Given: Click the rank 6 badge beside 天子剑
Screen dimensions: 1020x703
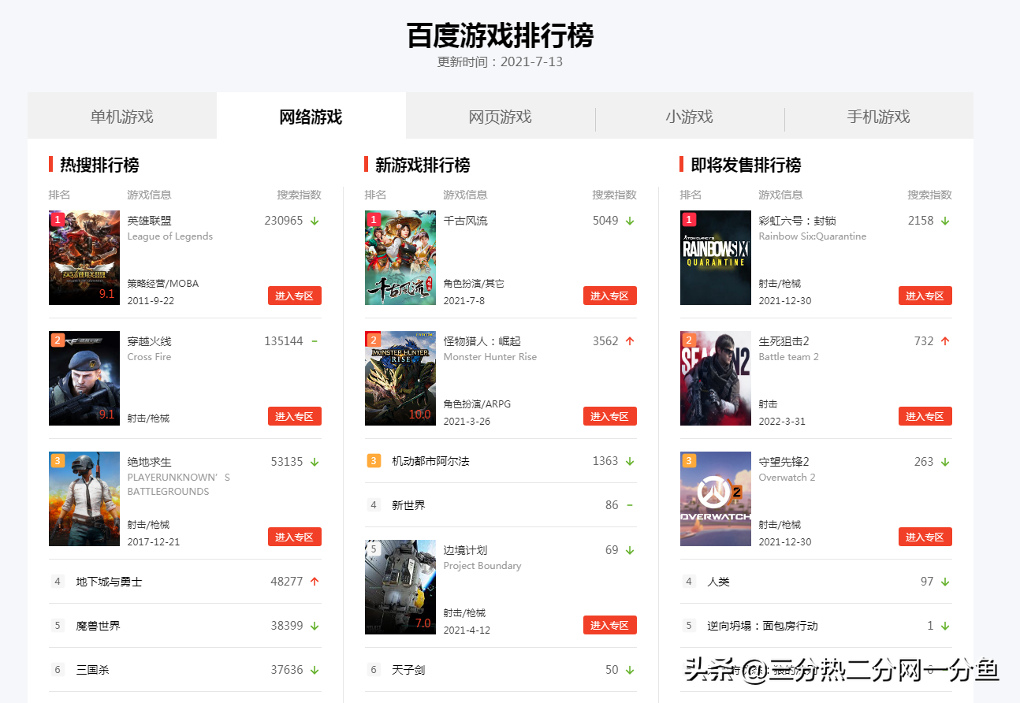Looking at the screenshot, I should (374, 670).
